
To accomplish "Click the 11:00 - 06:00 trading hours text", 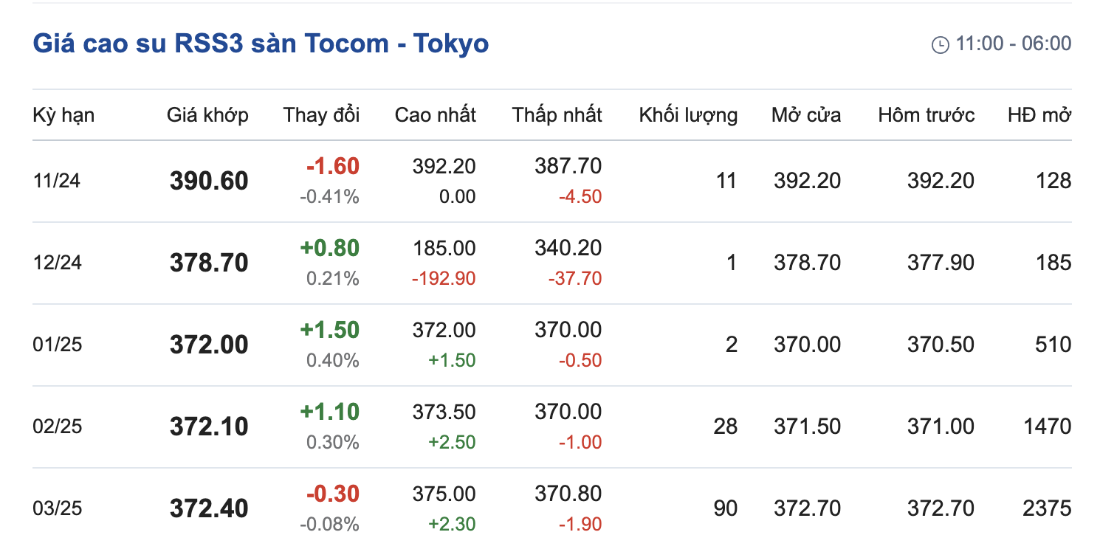I will pos(1013,44).
